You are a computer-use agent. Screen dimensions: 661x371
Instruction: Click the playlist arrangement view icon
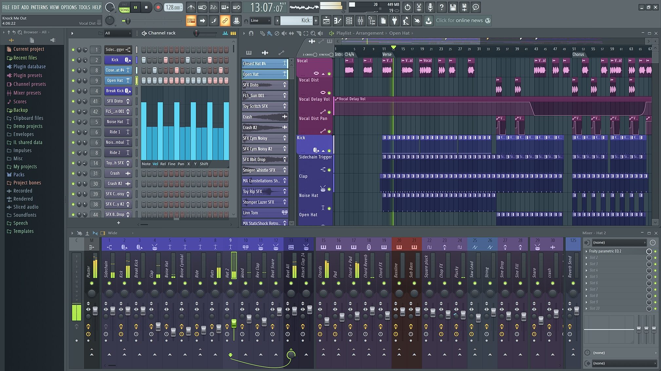click(x=332, y=33)
